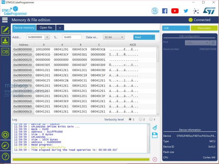Select verbosity level 1
Image resolution: width=219 pixels, height=164 pixels.
[x=130, y=119]
